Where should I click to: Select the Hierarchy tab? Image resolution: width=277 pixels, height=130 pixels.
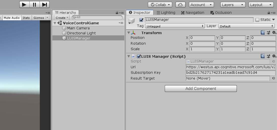(x=65, y=13)
